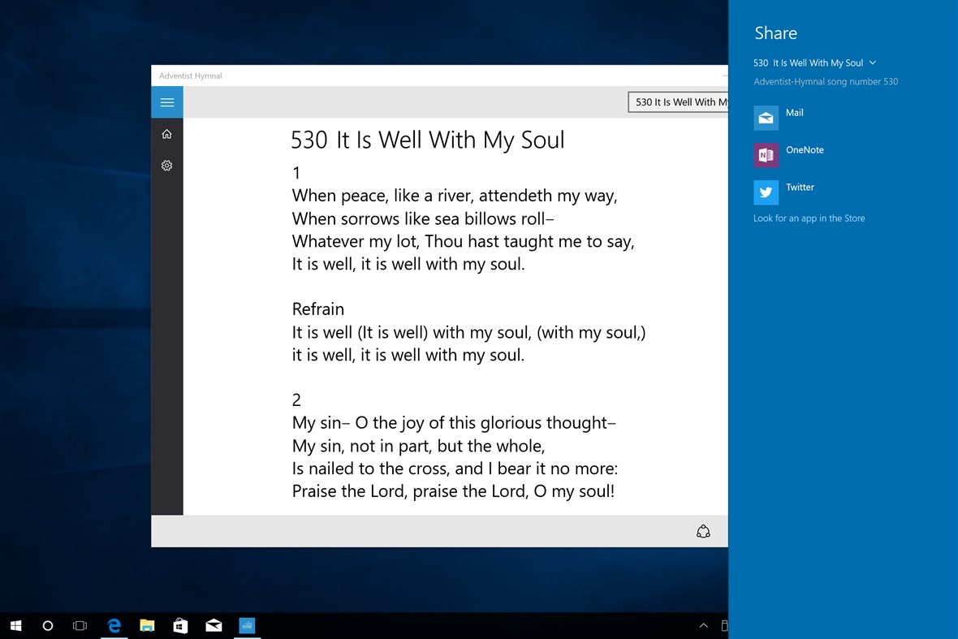Open the Adventist Hymnal navigation menu
Image resolution: width=958 pixels, height=639 pixels.
[166, 101]
